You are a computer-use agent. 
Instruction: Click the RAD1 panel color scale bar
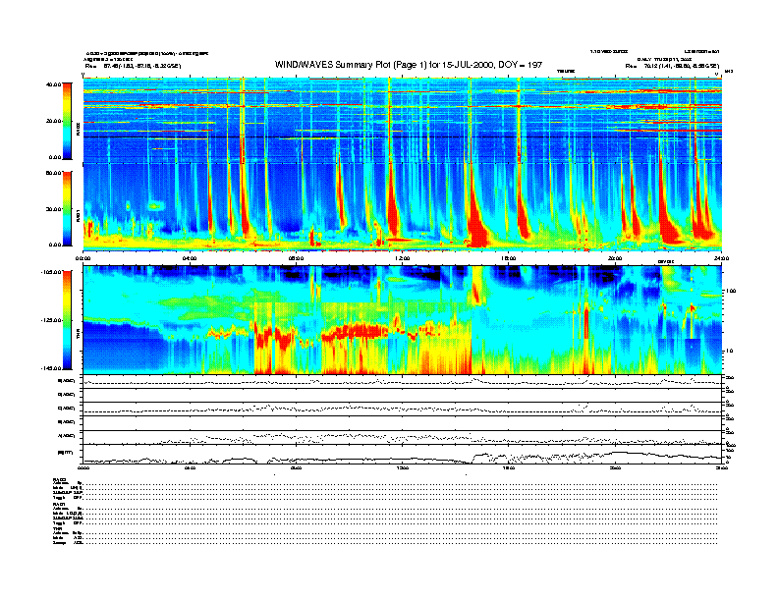[x=67, y=209]
